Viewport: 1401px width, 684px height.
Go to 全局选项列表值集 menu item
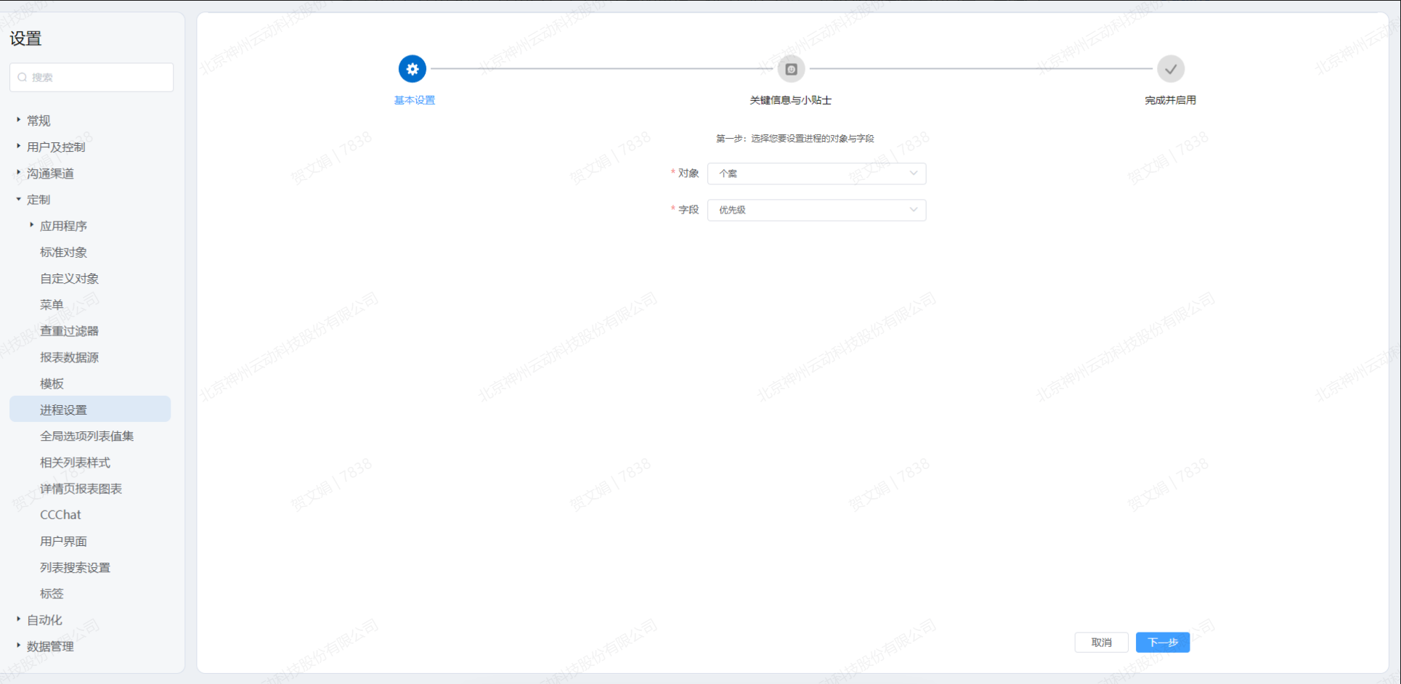click(87, 436)
